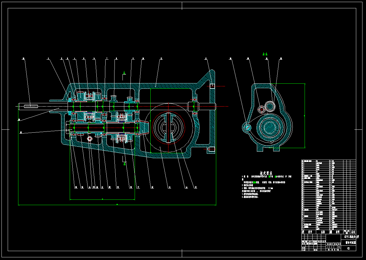Screen dimensions: 366x260
Task: Click part balloon number 12
Action: [x=206, y=59]
